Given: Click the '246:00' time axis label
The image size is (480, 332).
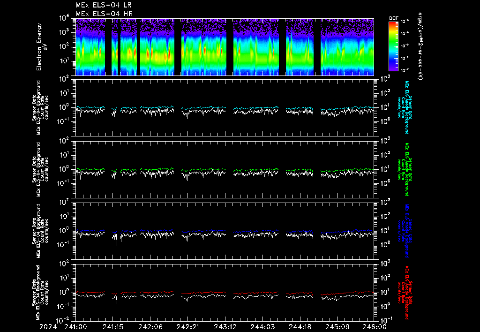Looking at the screenshot, I should 375,327.
